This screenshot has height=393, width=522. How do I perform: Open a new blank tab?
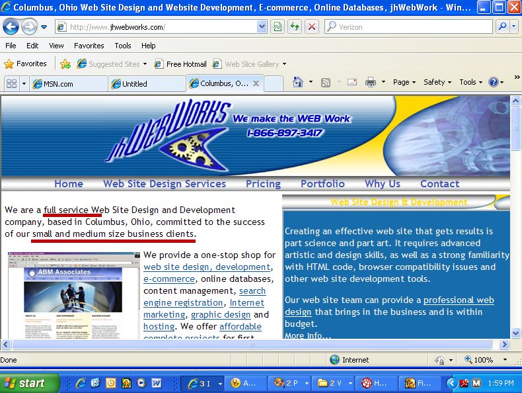(x=274, y=83)
